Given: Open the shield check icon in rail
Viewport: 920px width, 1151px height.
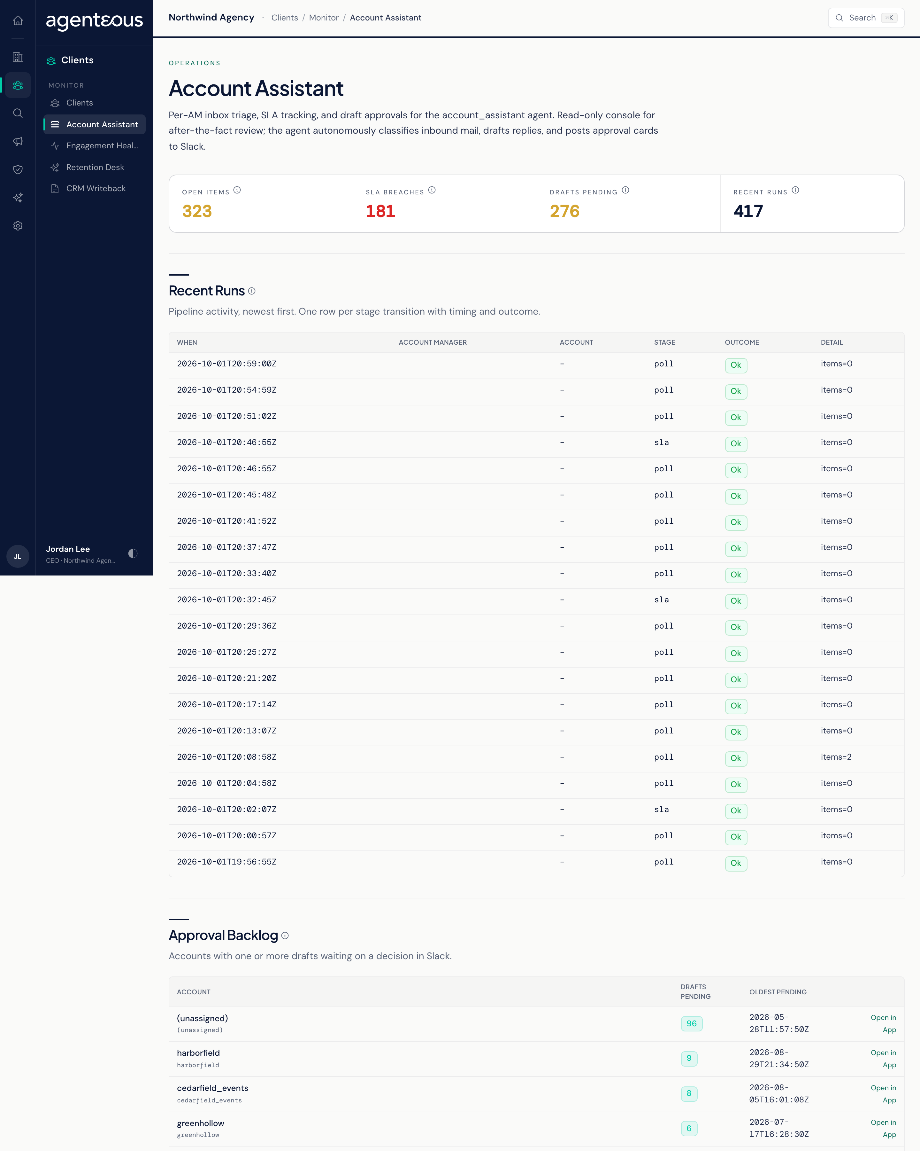Looking at the screenshot, I should pyautogui.click(x=18, y=169).
